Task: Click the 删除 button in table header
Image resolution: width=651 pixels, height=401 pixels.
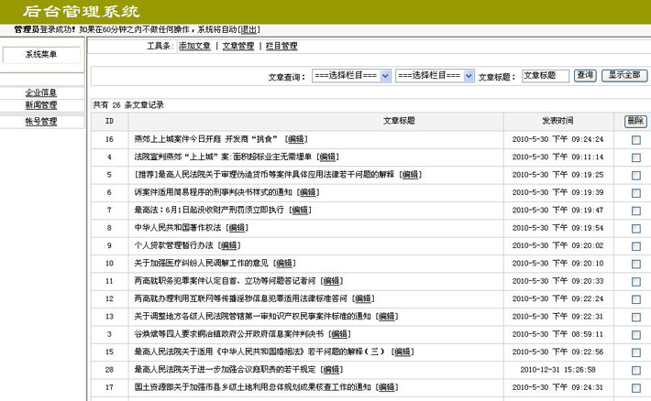Action: [x=635, y=121]
